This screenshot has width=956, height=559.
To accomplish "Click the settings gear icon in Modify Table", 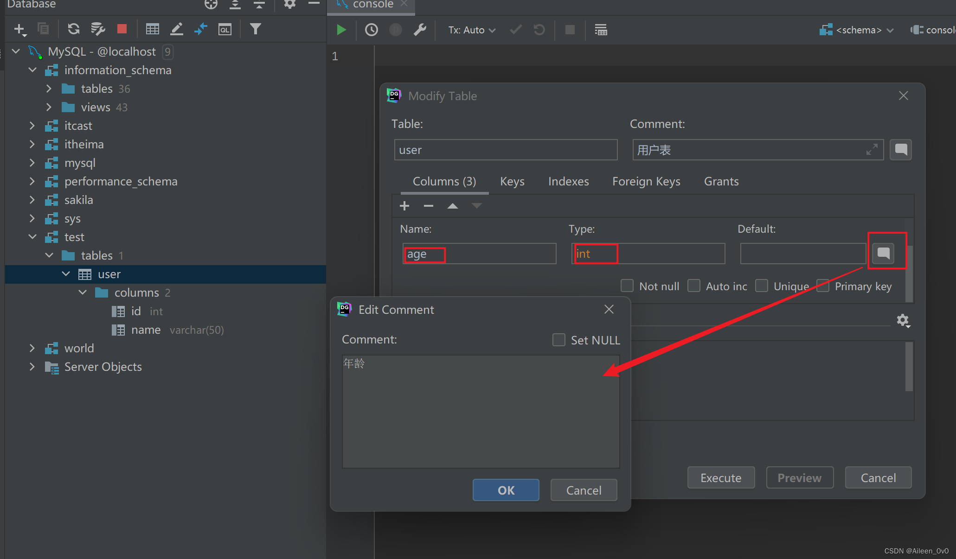I will coord(904,319).
